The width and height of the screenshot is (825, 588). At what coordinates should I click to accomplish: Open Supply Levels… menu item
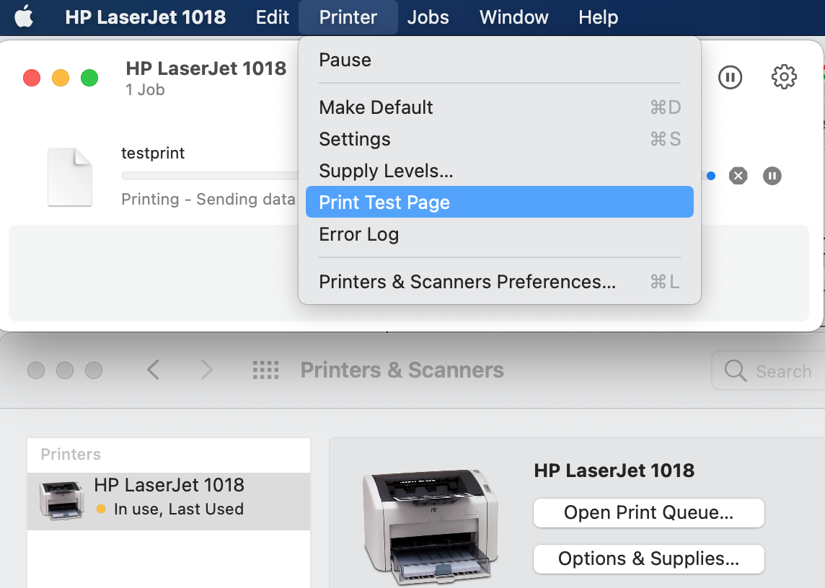tap(499, 170)
